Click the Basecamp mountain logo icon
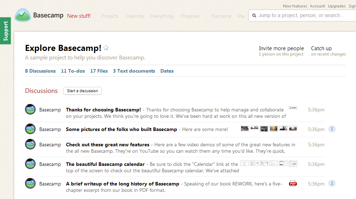Image resolution: width=356 pixels, height=199 pixels. click(x=23, y=16)
